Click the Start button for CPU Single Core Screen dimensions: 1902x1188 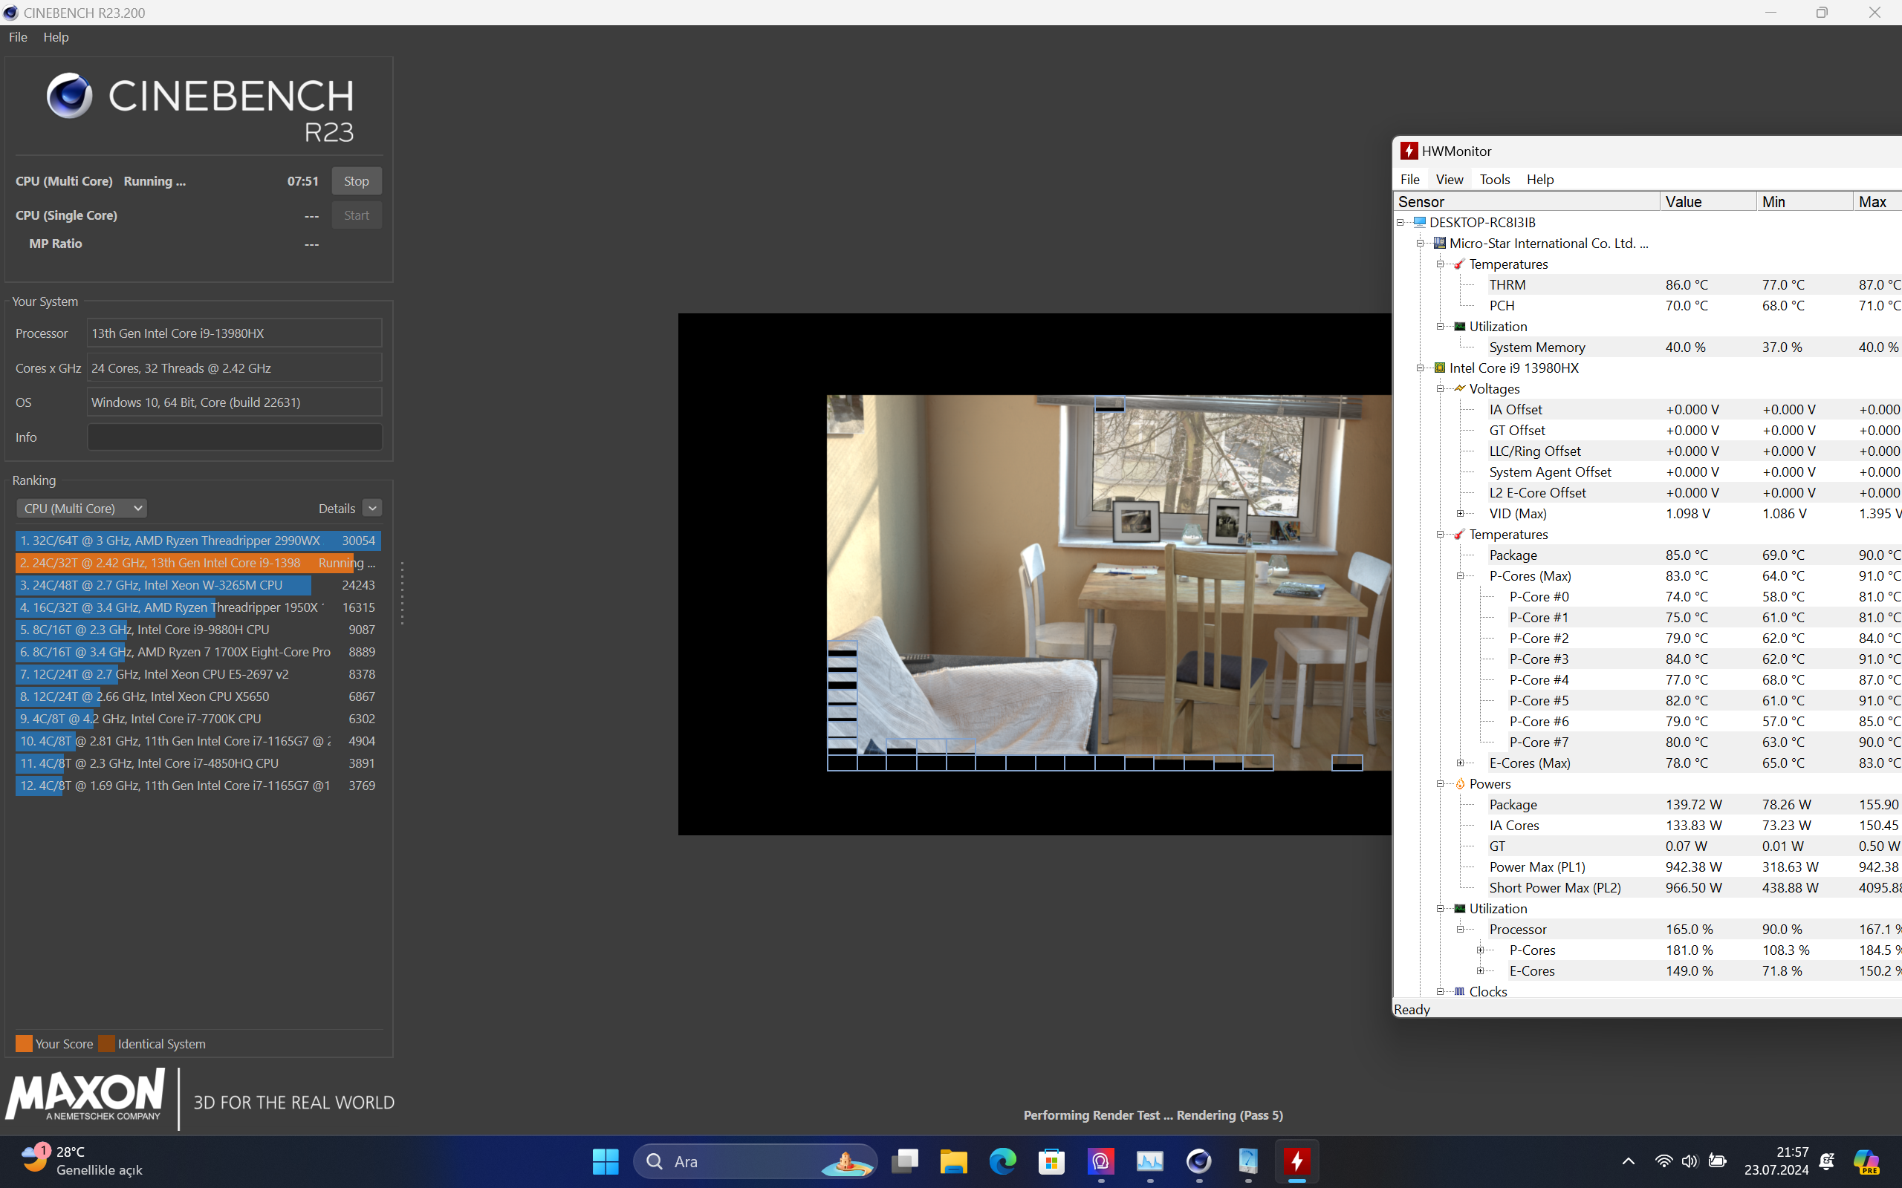click(x=356, y=215)
